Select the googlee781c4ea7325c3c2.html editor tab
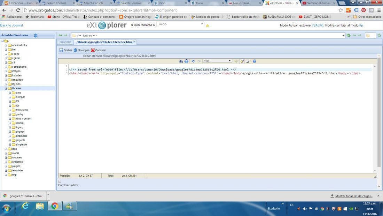 (104, 42)
